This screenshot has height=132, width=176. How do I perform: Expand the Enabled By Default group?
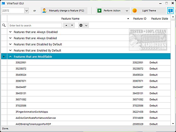click(10, 51)
